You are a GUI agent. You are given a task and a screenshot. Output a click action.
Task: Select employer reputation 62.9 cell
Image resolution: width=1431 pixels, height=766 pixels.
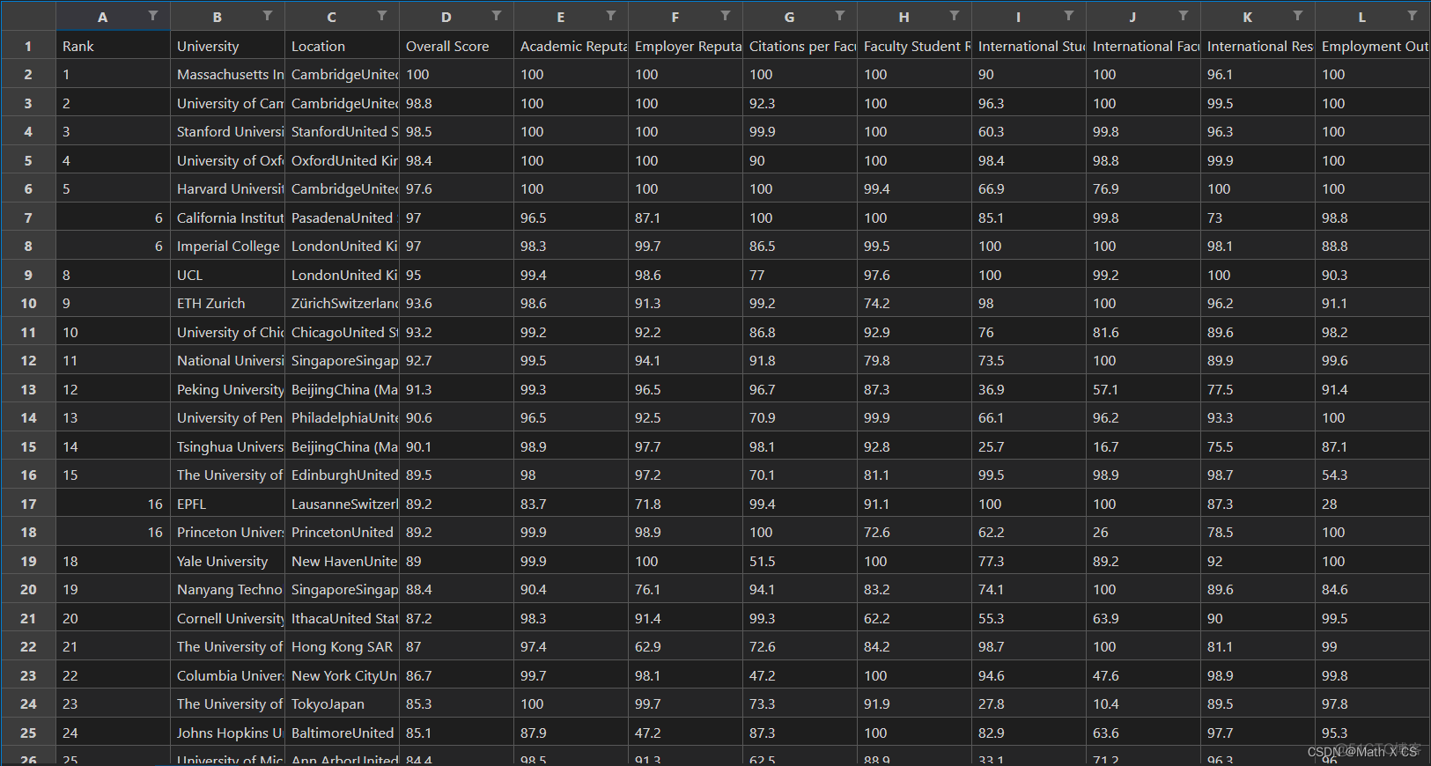click(x=686, y=647)
